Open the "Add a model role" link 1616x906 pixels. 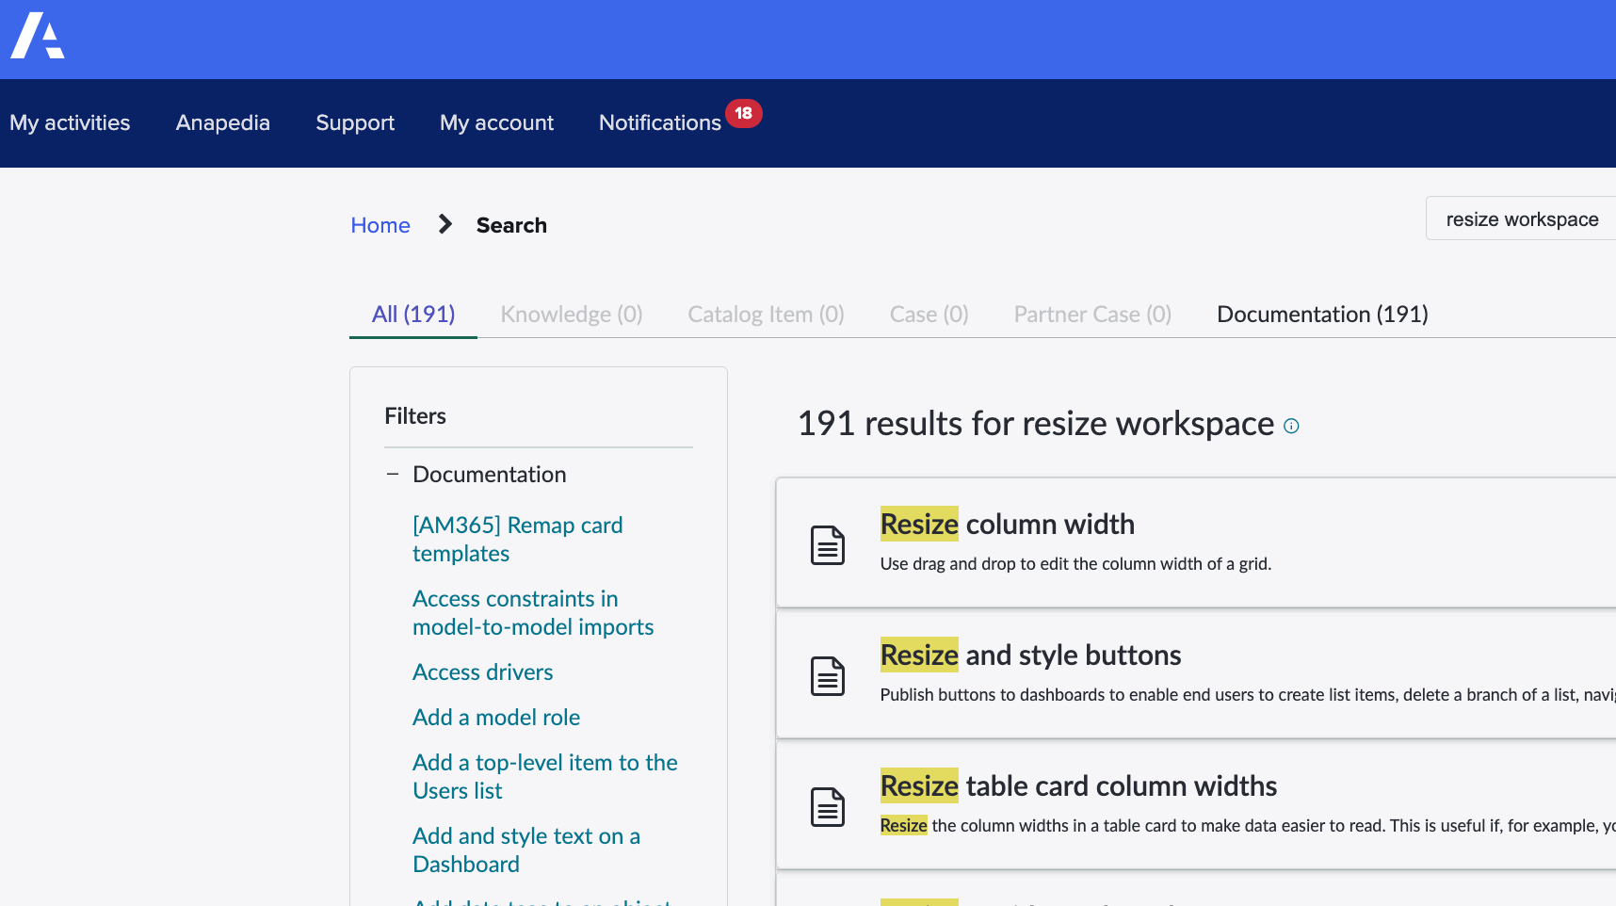[495, 717]
